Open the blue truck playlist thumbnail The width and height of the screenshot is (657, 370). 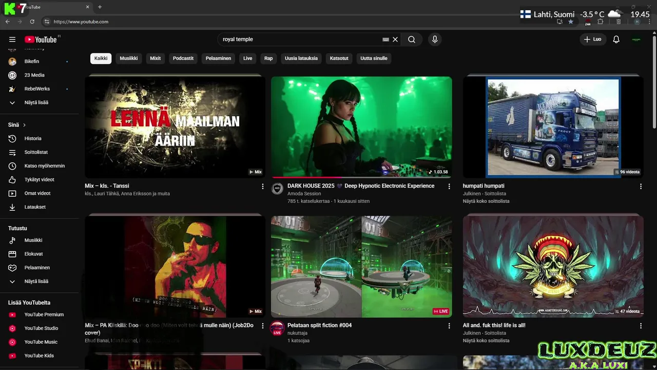click(x=553, y=127)
